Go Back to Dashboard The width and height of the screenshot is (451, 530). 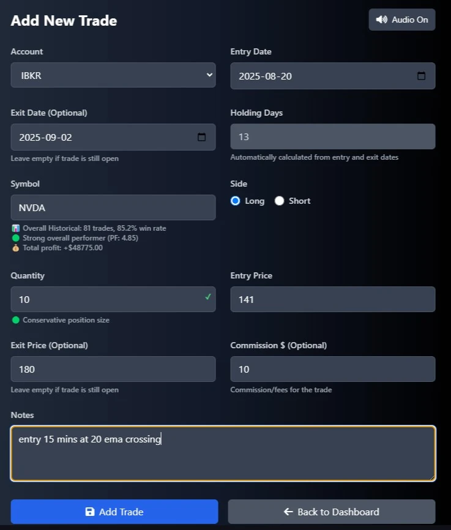point(332,512)
